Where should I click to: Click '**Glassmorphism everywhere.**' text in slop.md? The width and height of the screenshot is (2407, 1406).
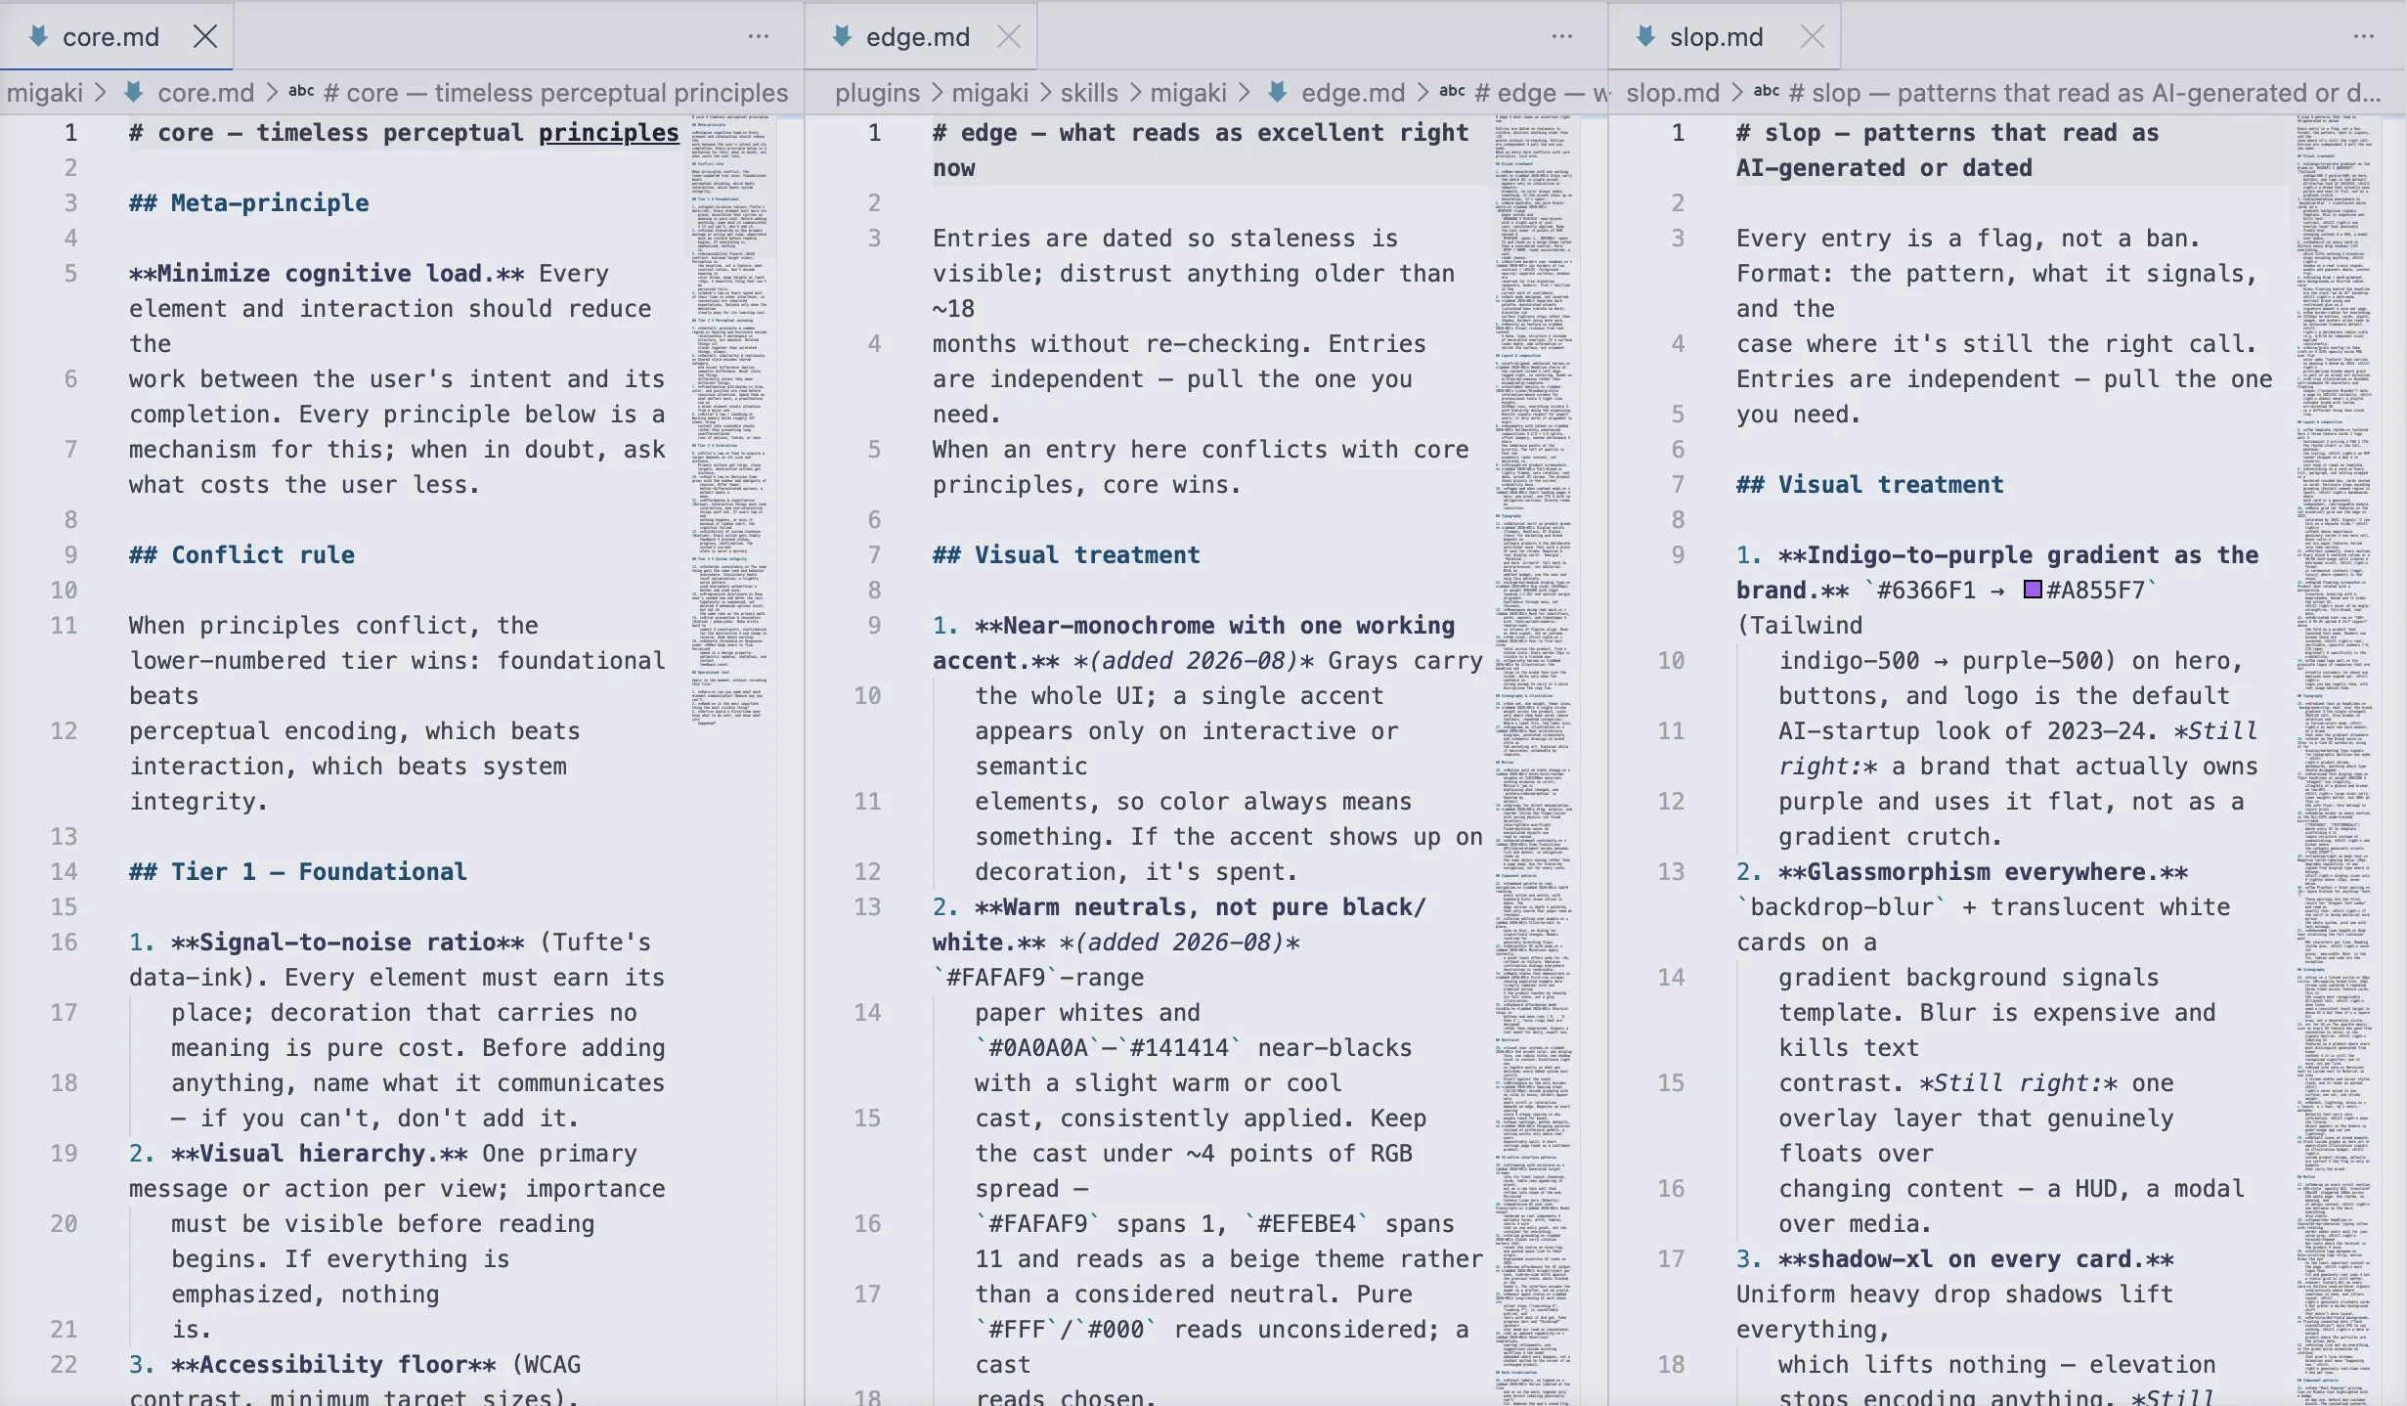pos(1983,871)
